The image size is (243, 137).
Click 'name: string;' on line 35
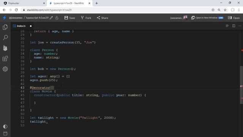47,57
